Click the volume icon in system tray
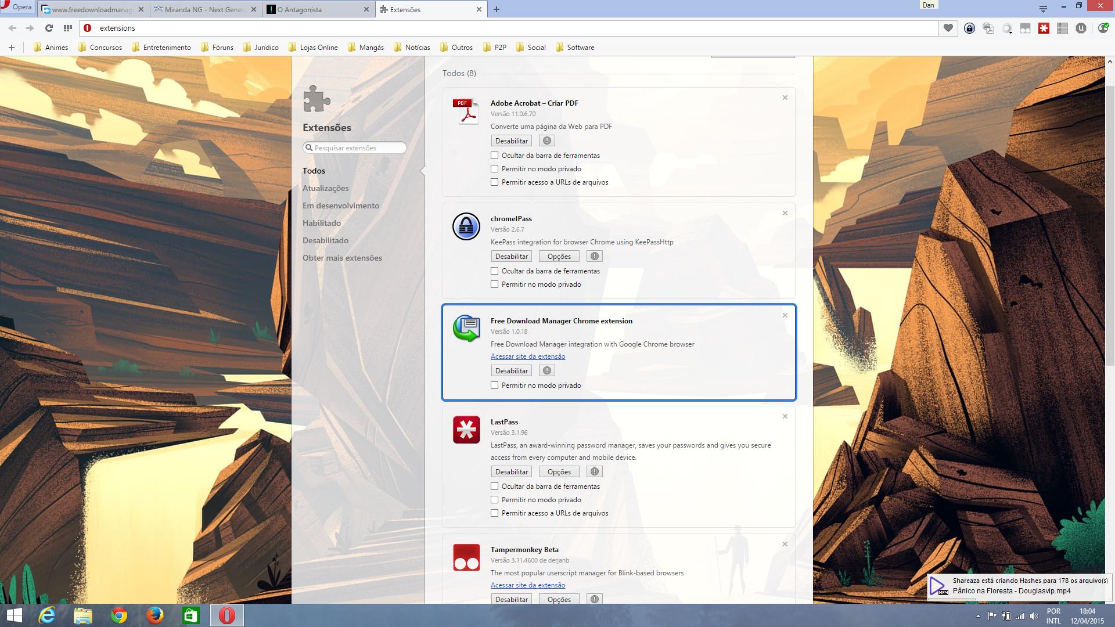Screen dimensions: 1115x627 pos(1034,616)
